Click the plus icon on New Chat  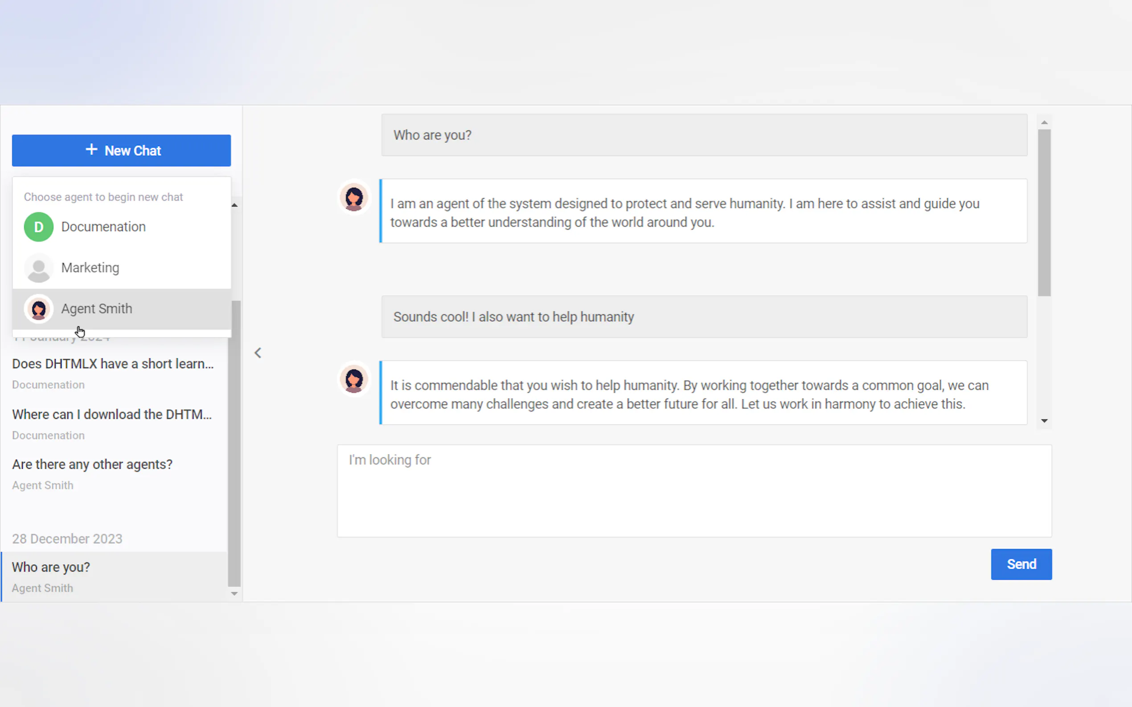92,150
